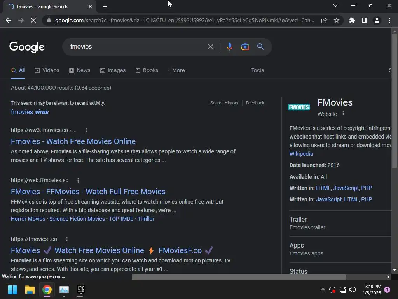Select the All results tab
The height and width of the screenshot is (299, 398).
coord(18,70)
